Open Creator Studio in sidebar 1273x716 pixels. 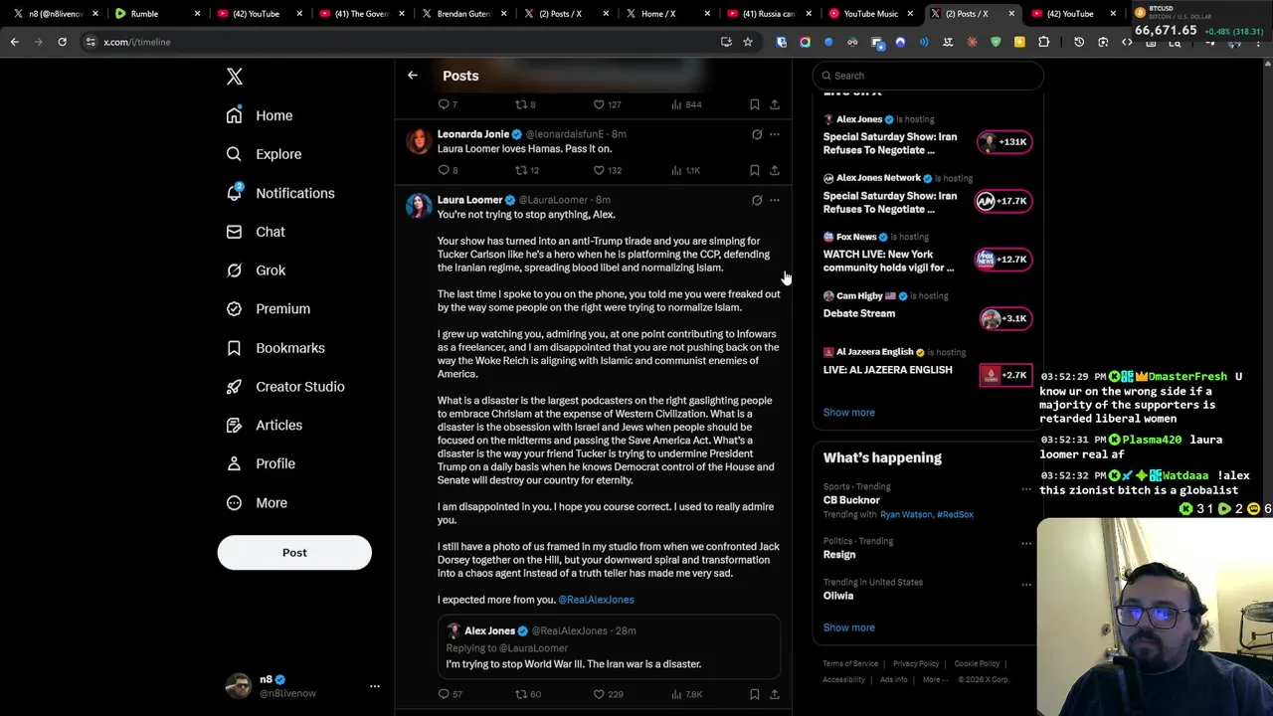click(285, 387)
